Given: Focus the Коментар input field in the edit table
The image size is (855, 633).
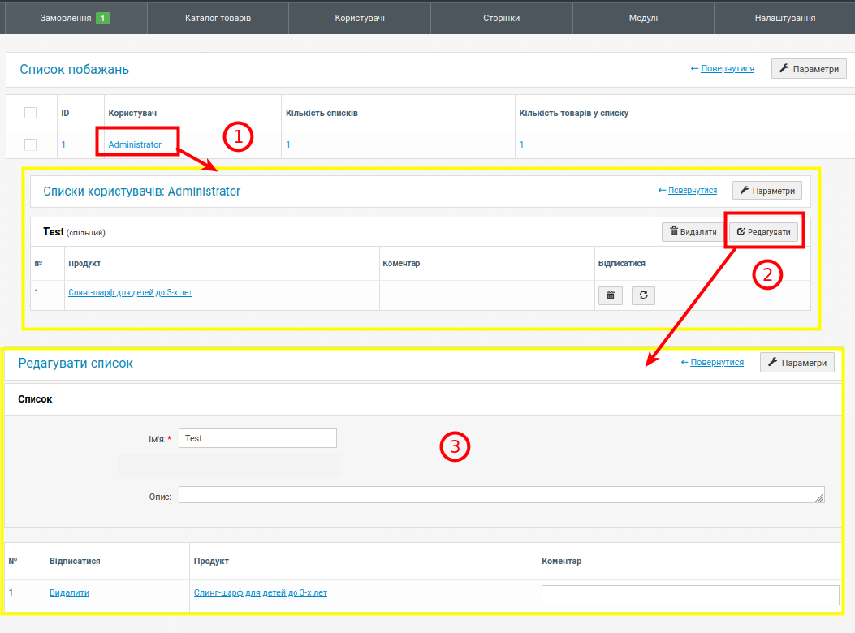Looking at the screenshot, I should (690, 596).
